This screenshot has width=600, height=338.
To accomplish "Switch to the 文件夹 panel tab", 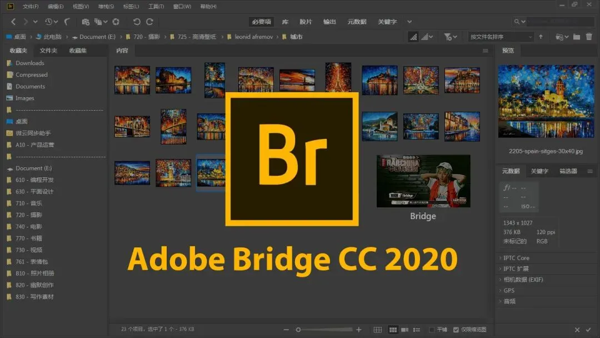I will [48, 51].
